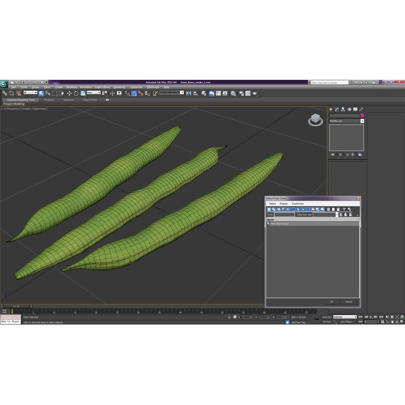Image resolution: width=405 pixels, height=405 pixels.
Task: Click OK in Select From Scene dialog
Action: point(331,301)
